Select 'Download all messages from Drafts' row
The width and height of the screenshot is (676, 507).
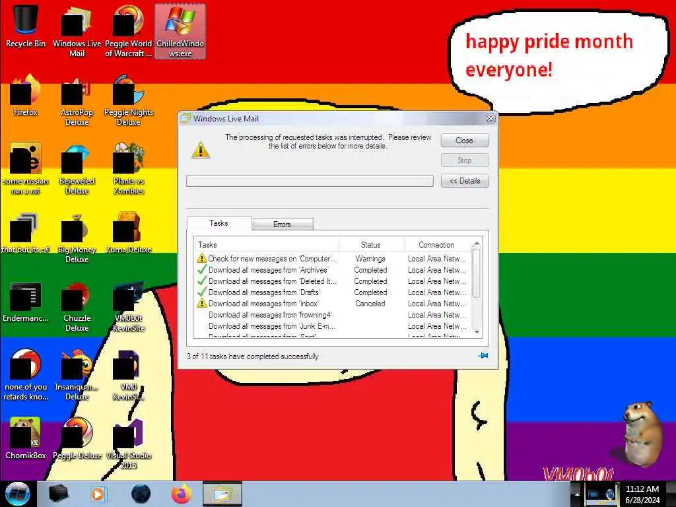[x=333, y=292]
